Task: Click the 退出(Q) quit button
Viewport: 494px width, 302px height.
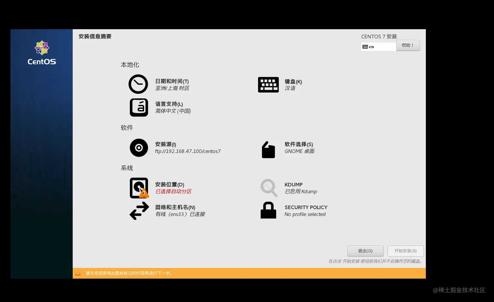Action: [x=365, y=251]
